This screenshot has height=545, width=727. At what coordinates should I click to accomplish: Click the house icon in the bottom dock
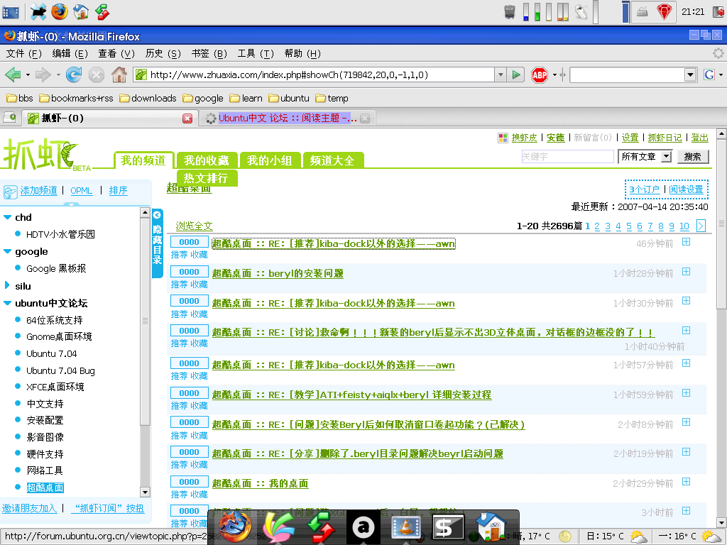click(491, 527)
